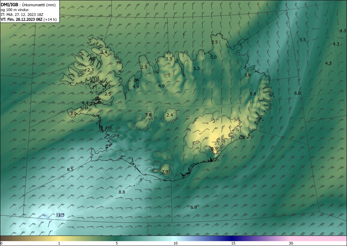The image size is (347, 246).
Task: Select the 'IT: Mið. 27. 12. 2023 18Z' line
Action: click(x=22, y=15)
